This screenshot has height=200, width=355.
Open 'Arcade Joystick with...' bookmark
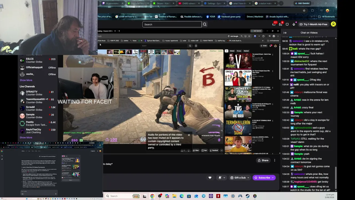pyautogui.click(x=277, y=17)
